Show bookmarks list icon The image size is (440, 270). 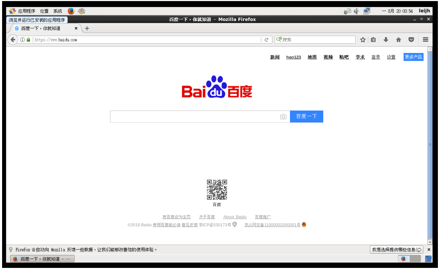pyautogui.click(x=373, y=40)
